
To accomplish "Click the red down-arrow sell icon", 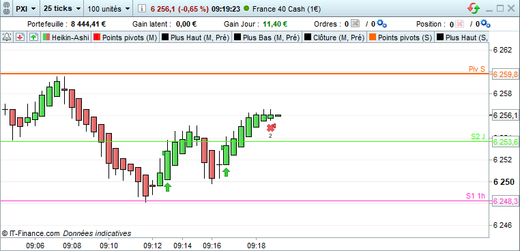I will pyautogui.click(x=20, y=37).
